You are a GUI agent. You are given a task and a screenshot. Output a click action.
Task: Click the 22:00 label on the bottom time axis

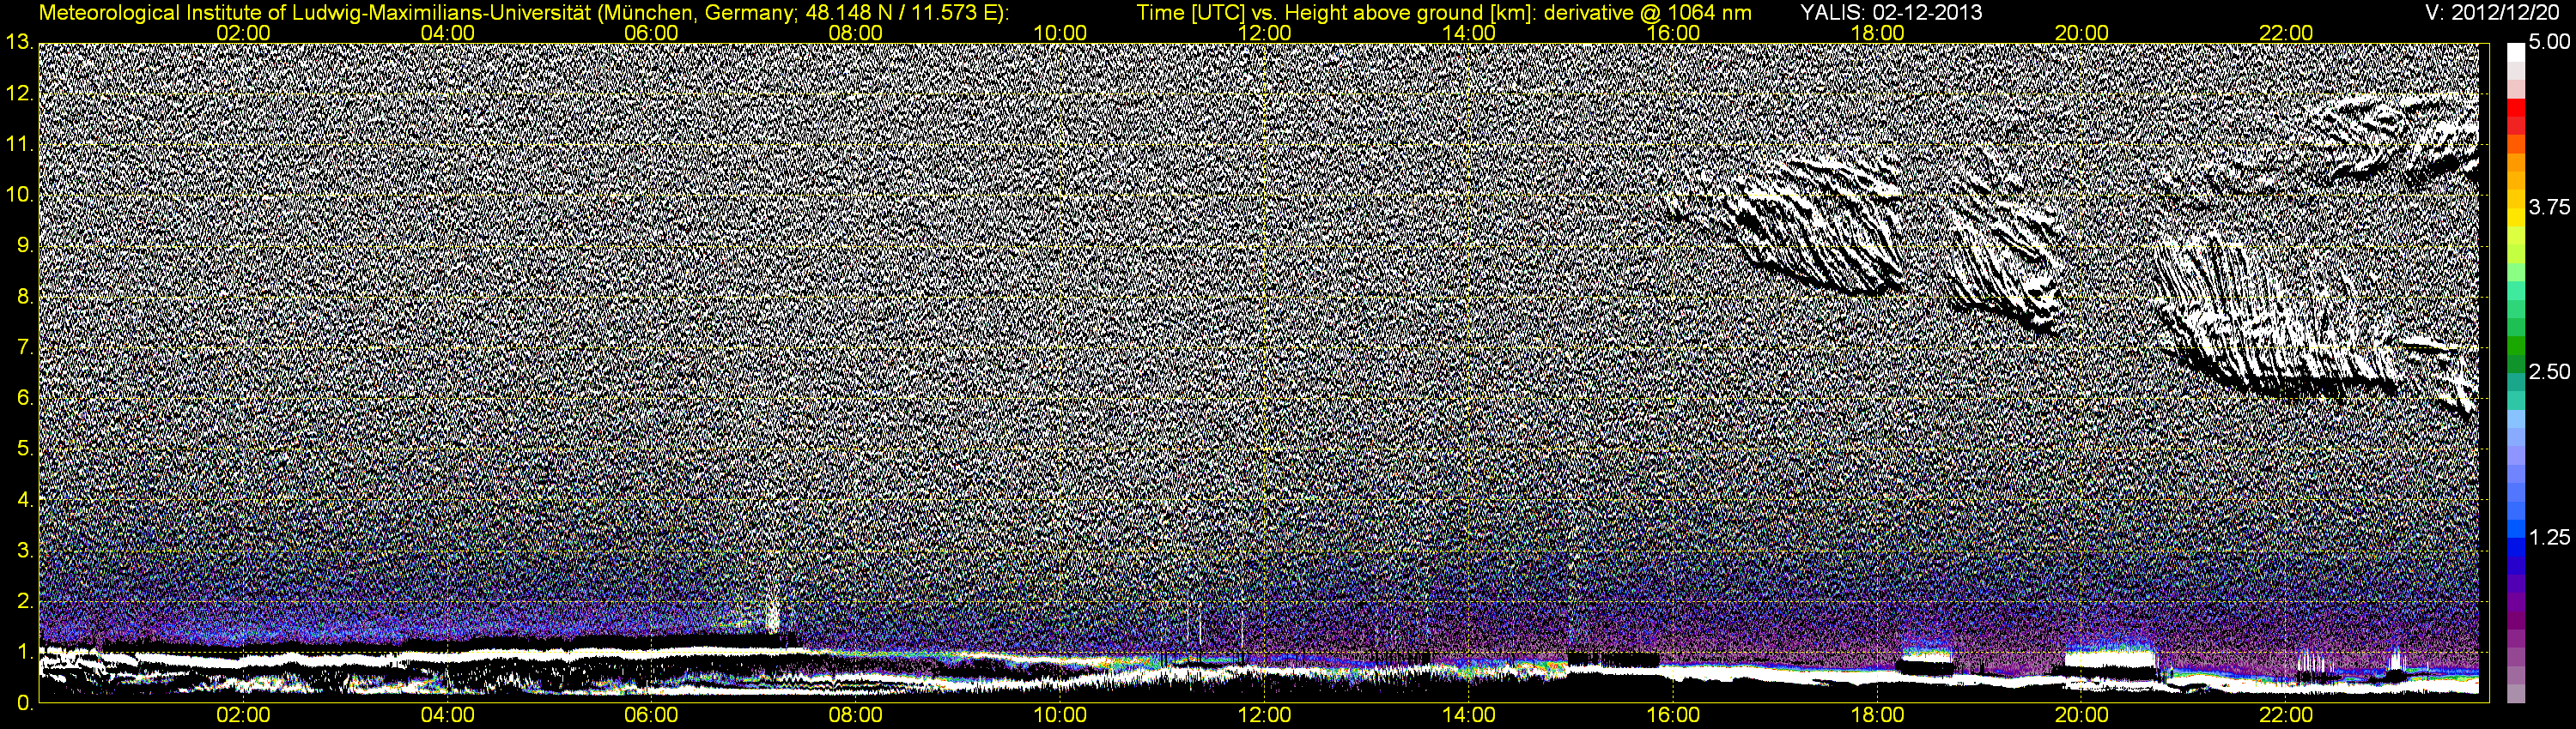2286,715
